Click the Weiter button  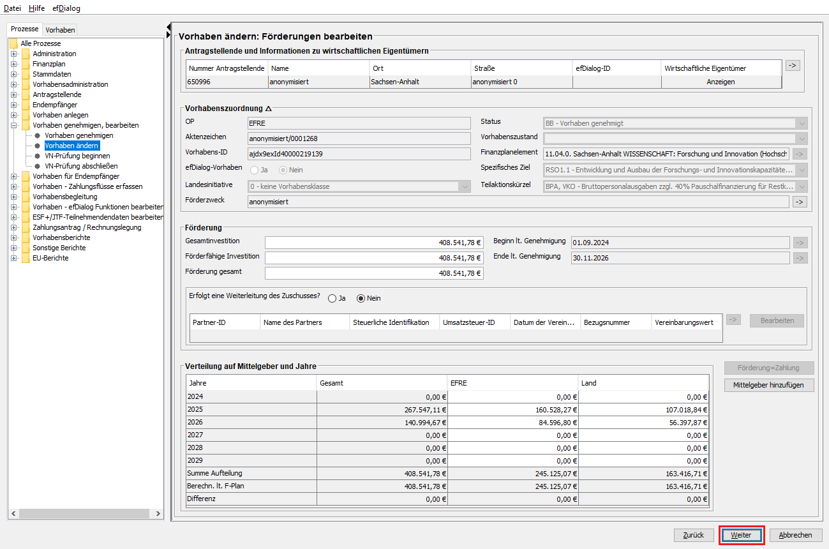pyautogui.click(x=741, y=535)
